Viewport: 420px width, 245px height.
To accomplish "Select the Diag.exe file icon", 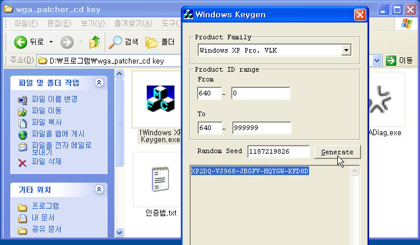I will pyautogui.click(x=379, y=99).
